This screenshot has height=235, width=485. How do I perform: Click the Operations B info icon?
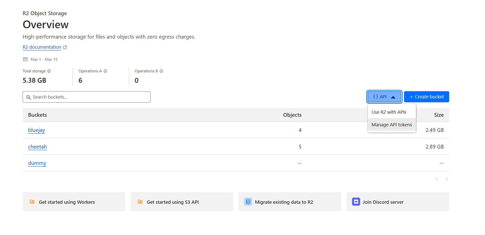tap(161, 71)
